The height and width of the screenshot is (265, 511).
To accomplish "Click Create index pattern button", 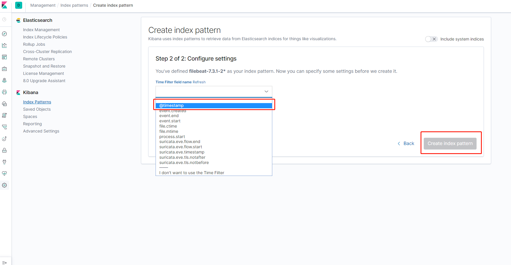I will pyautogui.click(x=450, y=144).
